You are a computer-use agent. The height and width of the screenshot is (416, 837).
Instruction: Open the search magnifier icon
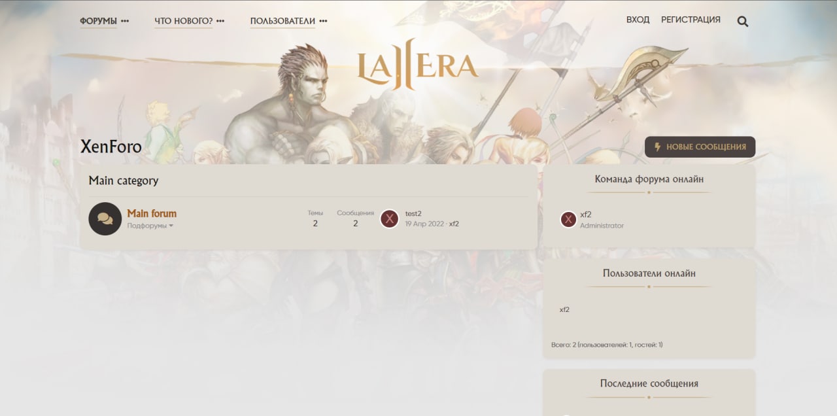(x=743, y=21)
